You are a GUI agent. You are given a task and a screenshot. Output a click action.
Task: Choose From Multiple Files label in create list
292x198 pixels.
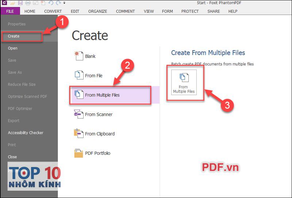102,95
